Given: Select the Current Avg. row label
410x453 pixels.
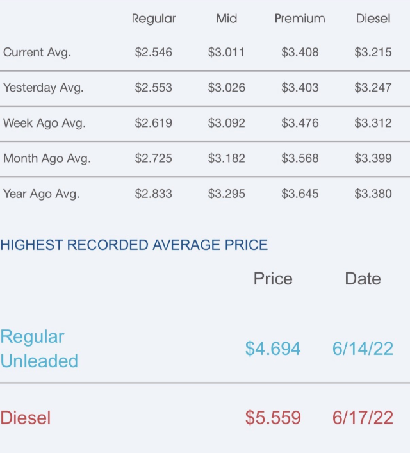Looking at the screenshot, I should (37, 53).
